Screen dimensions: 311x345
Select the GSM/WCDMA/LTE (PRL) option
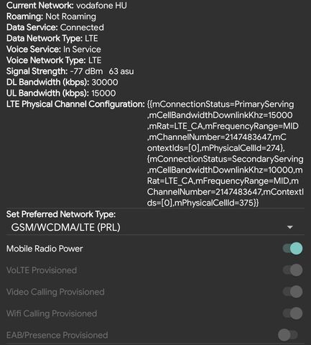[x=65, y=227]
